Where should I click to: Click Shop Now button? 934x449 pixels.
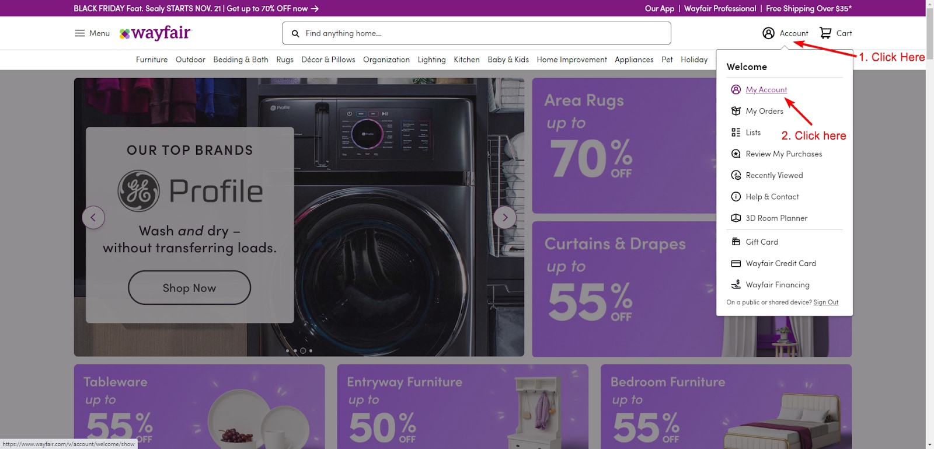(x=189, y=288)
